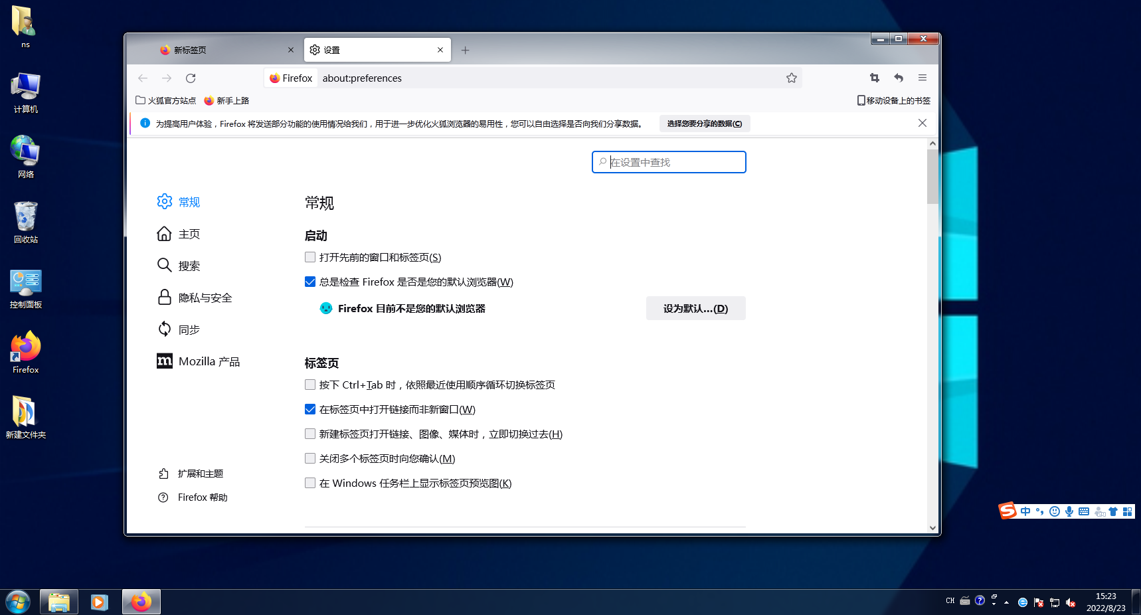Select the ns folder on desktop

point(25,27)
